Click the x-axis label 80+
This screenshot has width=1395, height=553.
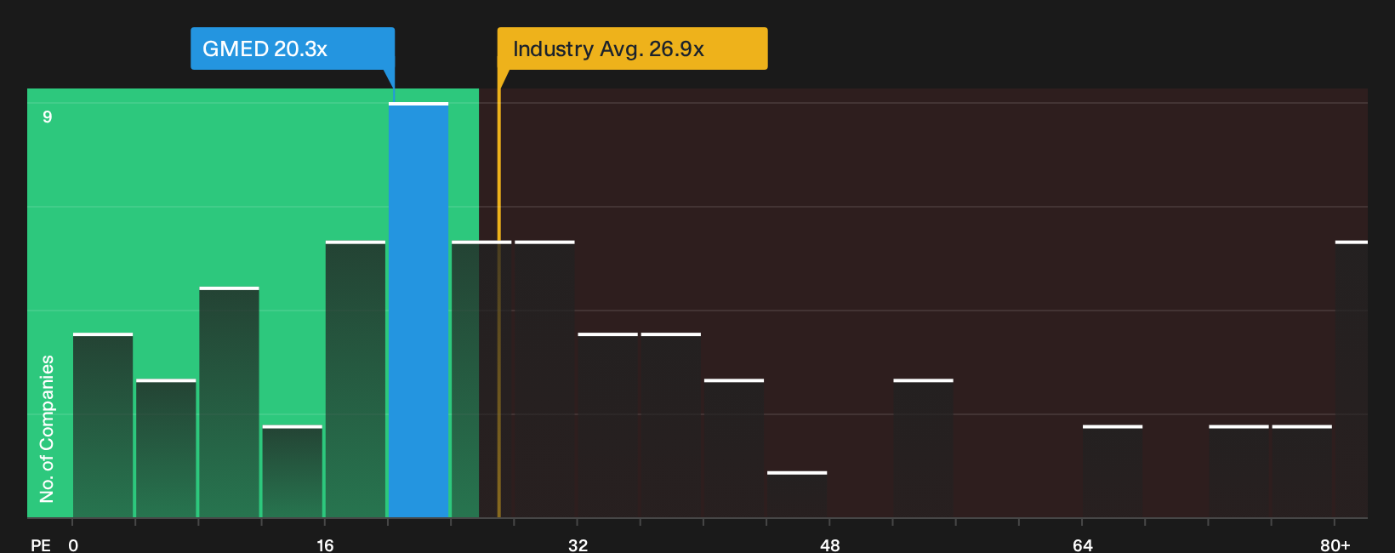(x=1335, y=544)
